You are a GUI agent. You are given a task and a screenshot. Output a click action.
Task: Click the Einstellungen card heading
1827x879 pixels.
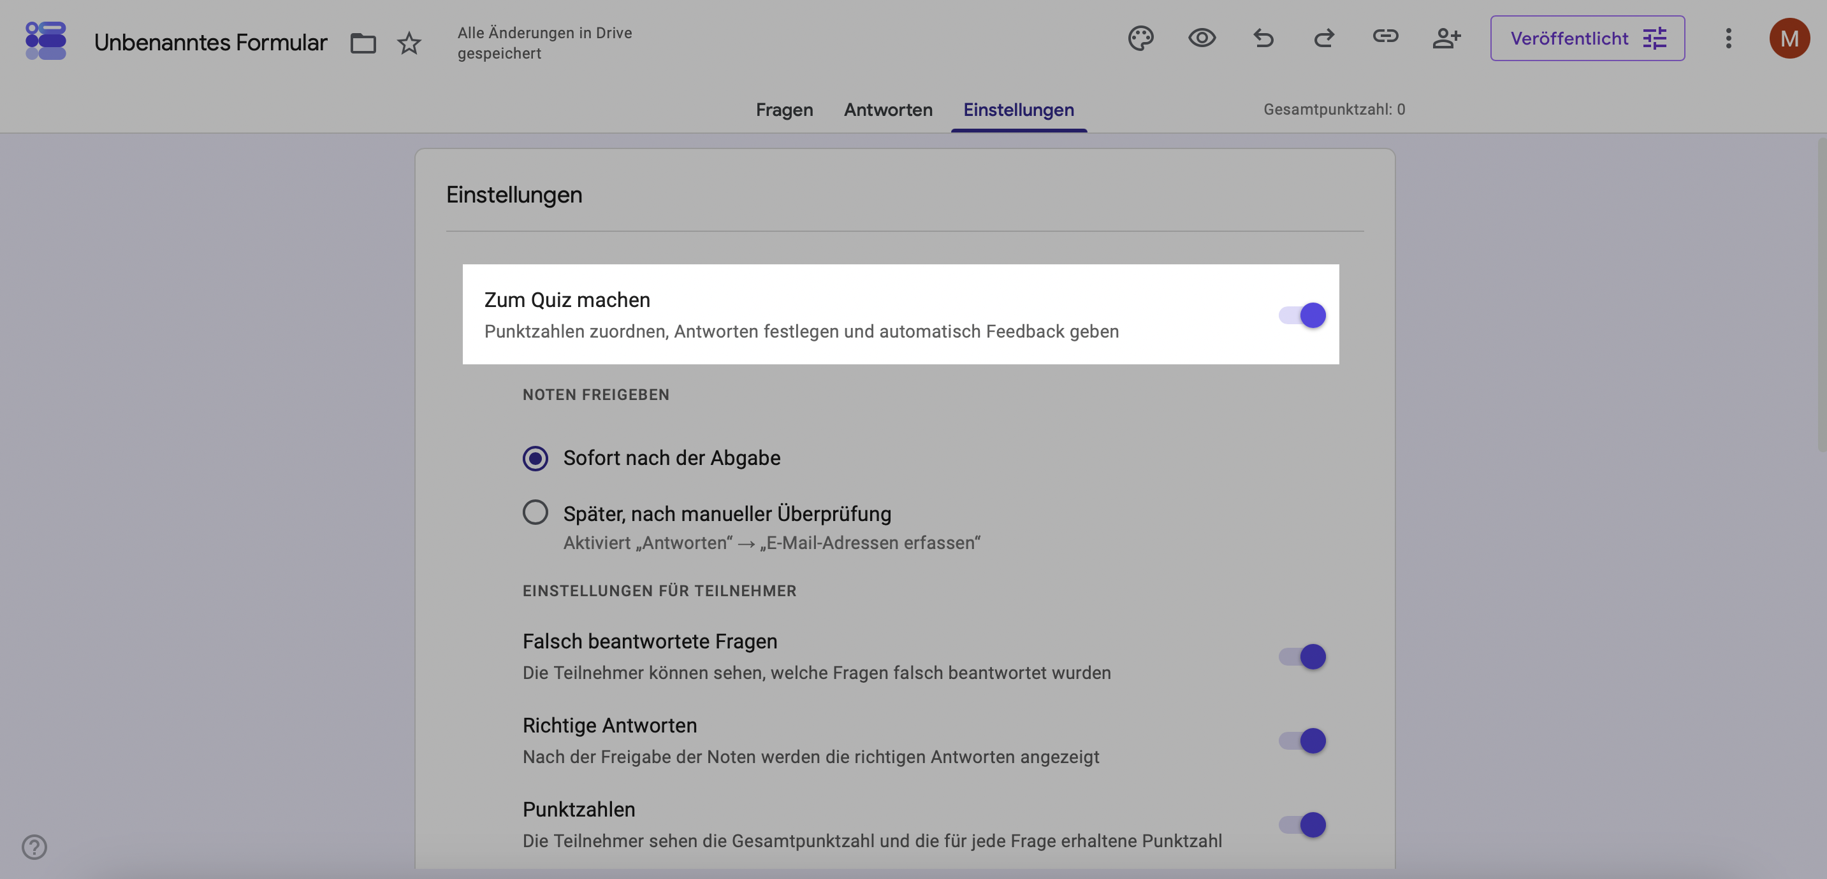(x=514, y=195)
